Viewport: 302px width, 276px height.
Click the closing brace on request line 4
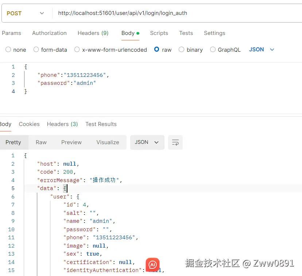coord(26,91)
